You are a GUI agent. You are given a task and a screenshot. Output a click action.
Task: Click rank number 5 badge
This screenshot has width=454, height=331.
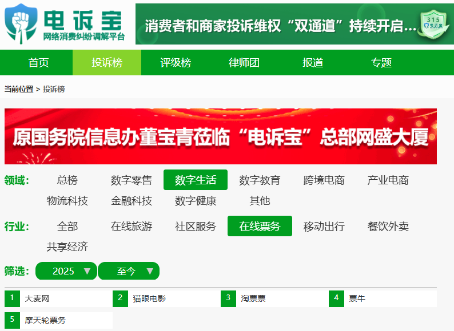12,320
